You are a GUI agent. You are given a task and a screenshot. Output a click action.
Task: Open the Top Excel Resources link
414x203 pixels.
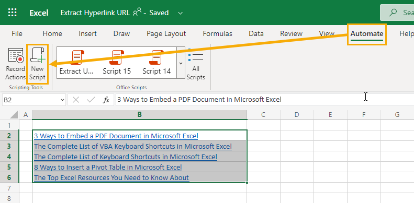111,178
